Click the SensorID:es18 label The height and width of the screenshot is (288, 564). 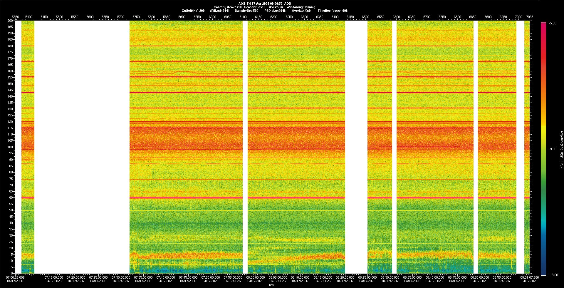click(x=255, y=7)
